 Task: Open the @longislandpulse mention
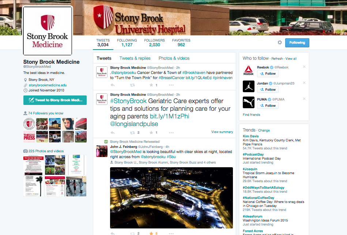click(134, 124)
